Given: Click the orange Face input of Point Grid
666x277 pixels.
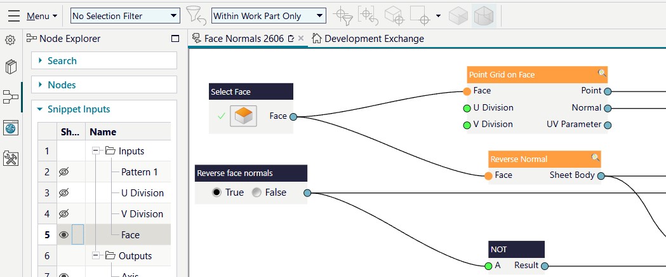Looking at the screenshot, I should [467, 91].
